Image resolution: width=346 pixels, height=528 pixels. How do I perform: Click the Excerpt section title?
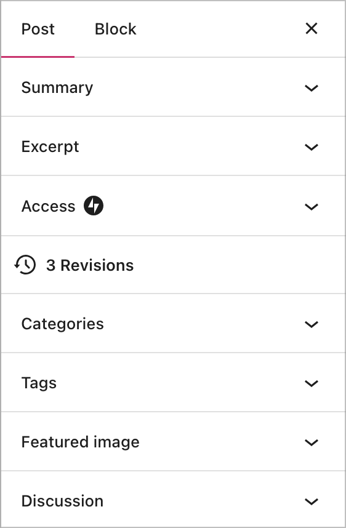[x=50, y=147]
